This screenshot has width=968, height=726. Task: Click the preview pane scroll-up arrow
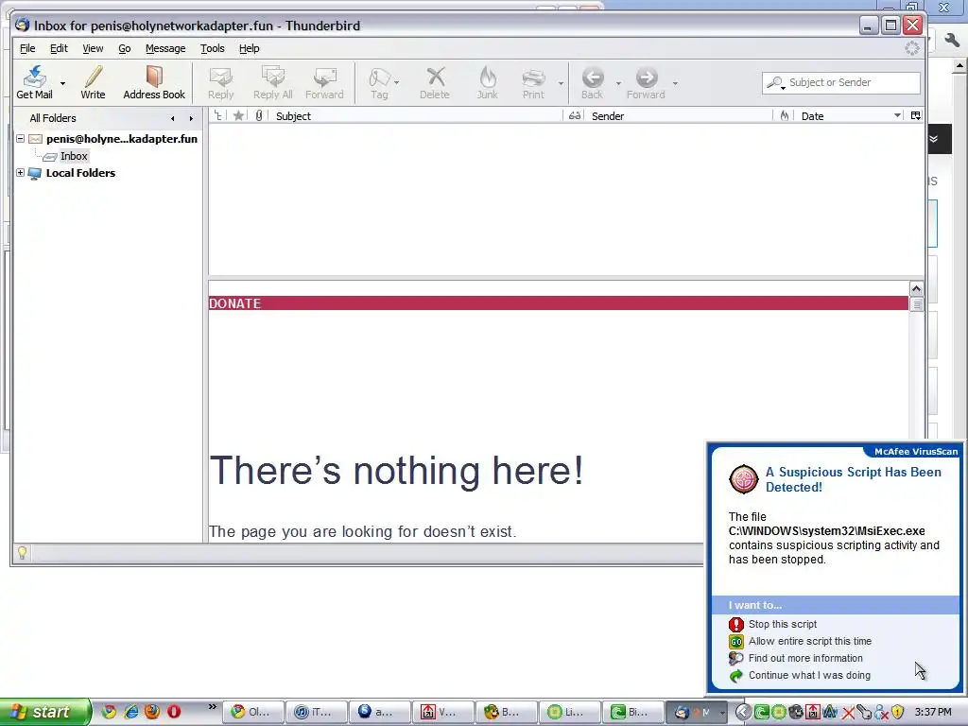pos(916,288)
